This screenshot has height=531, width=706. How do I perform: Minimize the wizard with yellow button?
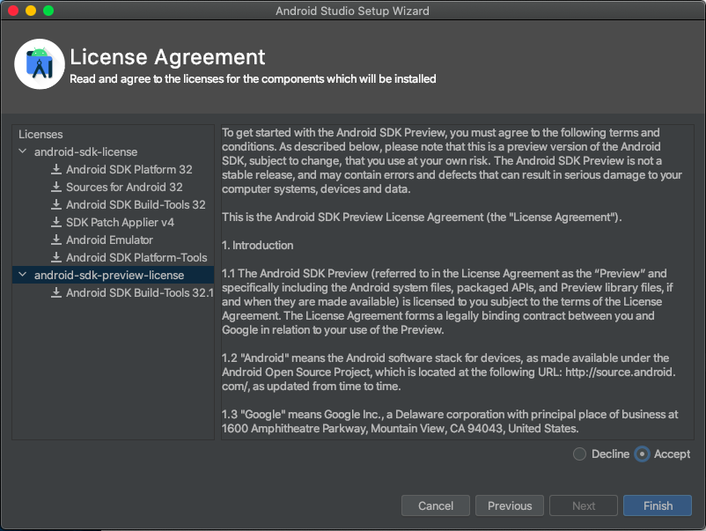[x=31, y=11]
